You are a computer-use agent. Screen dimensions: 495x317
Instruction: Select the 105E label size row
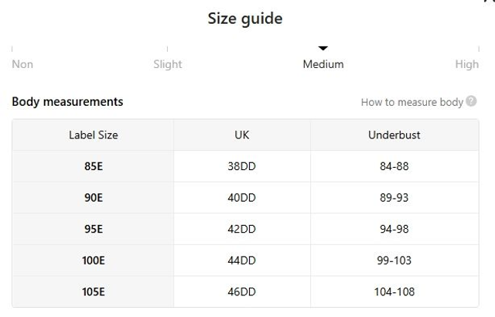(94, 292)
